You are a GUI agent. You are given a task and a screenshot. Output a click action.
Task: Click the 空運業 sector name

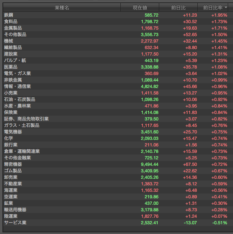[x=11, y=197]
